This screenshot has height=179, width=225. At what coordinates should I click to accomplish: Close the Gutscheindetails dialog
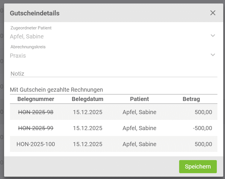pos(213,13)
